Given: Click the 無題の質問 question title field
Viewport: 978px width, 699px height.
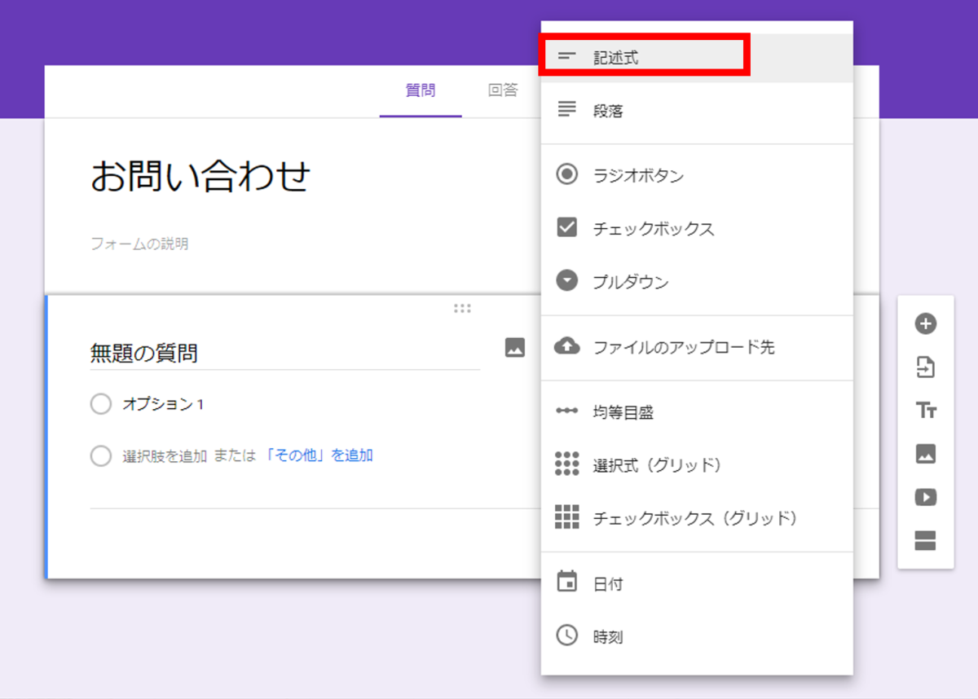Looking at the screenshot, I should 284,353.
